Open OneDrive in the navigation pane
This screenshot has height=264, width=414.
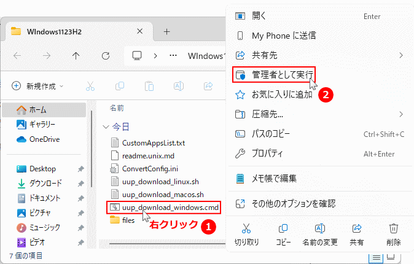click(x=44, y=139)
